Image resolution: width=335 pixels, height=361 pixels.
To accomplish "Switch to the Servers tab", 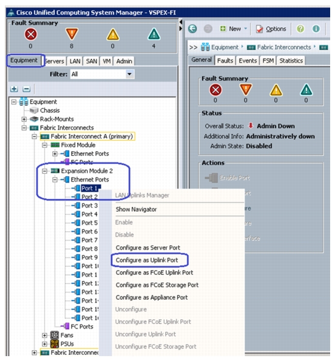I will click(55, 61).
